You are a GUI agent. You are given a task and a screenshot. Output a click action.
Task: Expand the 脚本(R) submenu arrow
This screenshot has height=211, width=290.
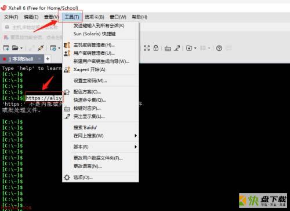tap(136, 147)
